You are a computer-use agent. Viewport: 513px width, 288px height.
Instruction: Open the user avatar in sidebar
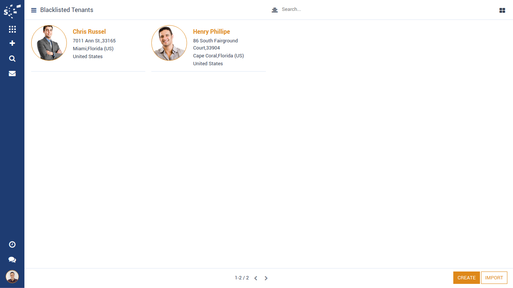pyautogui.click(x=12, y=277)
